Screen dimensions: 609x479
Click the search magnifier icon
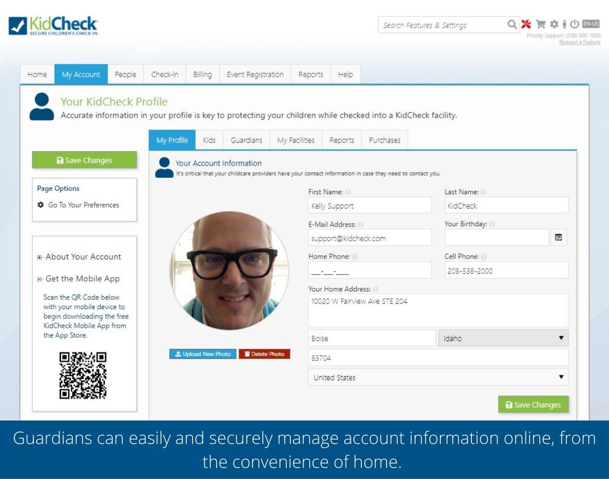pyautogui.click(x=512, y=24)
